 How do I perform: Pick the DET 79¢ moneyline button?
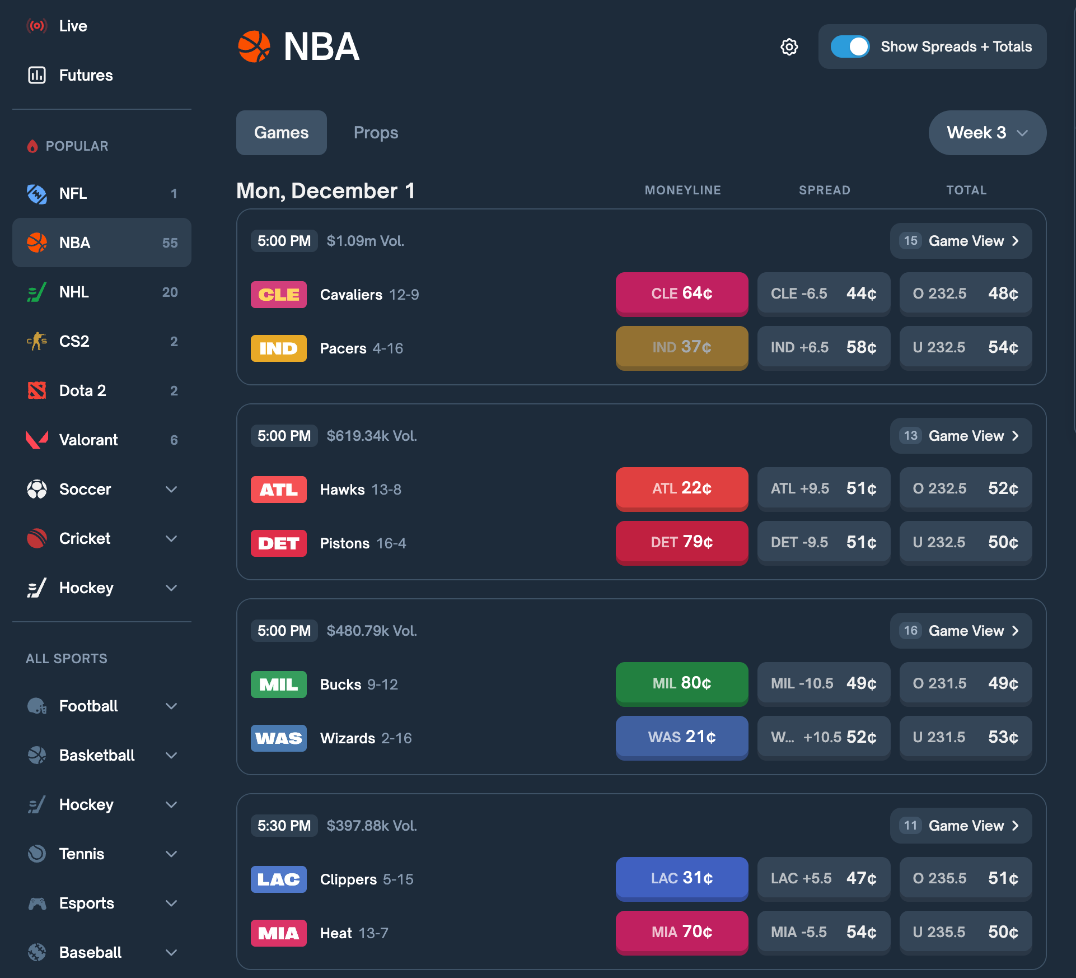point(681,542)
